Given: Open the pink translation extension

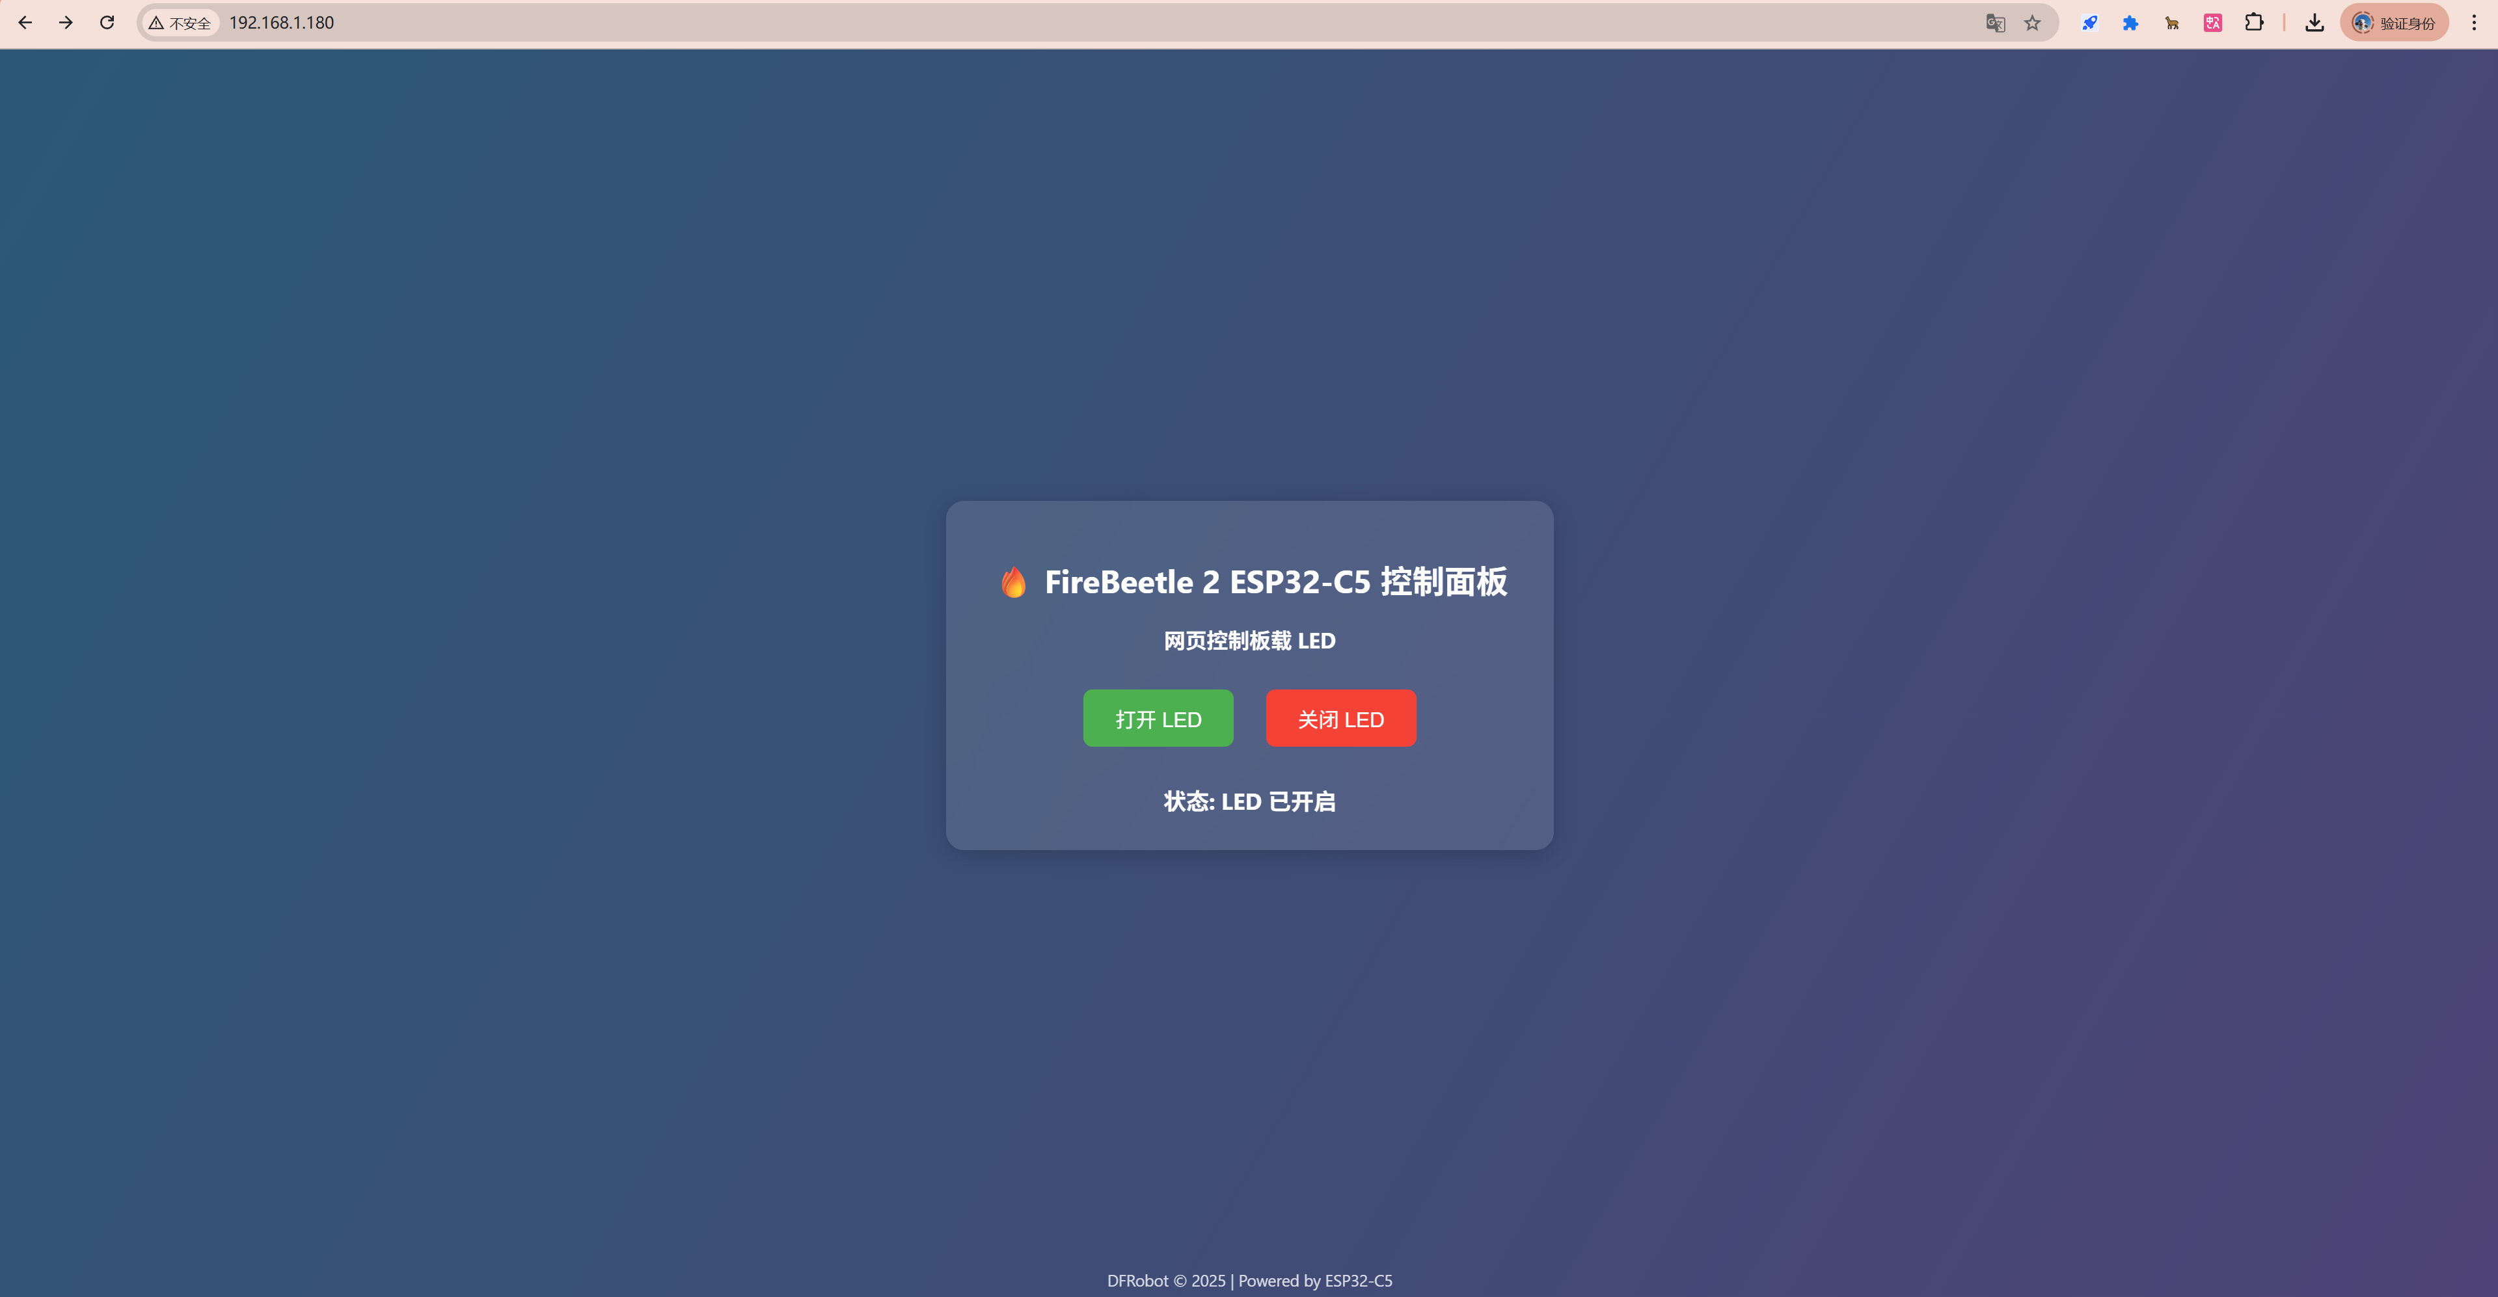Looking at the screenshot, I should click(2213, 22).
